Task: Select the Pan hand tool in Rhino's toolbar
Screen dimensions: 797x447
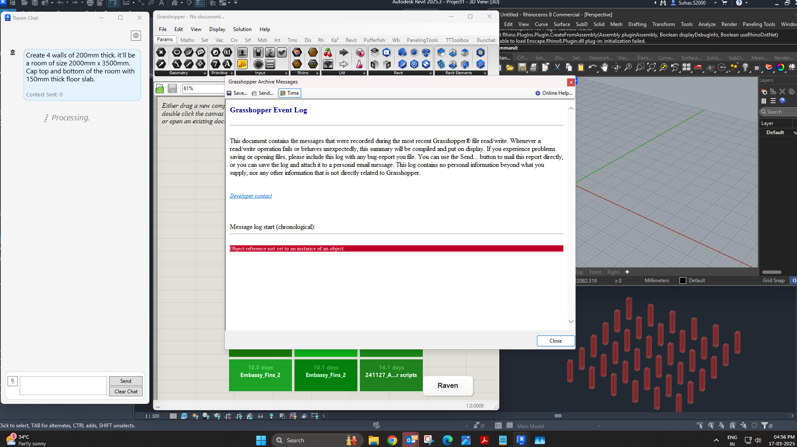Action: (604, 68)
